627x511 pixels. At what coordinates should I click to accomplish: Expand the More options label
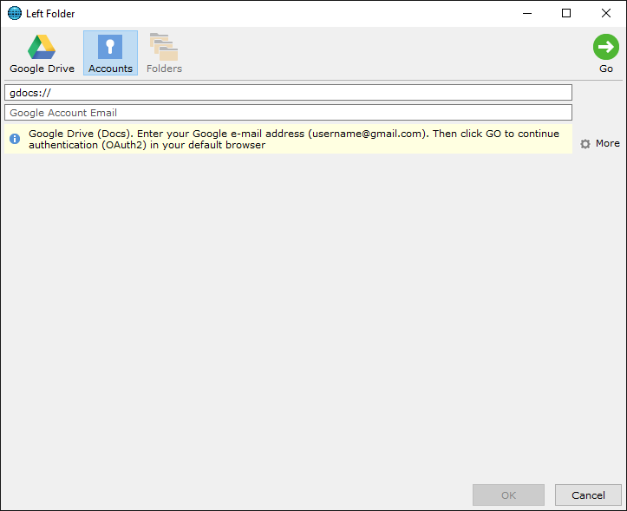[607, 143]
